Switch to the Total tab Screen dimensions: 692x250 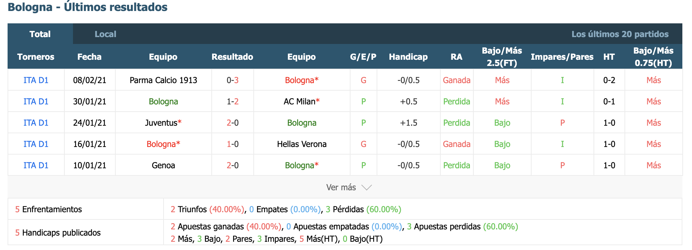(x=40, y=34)
